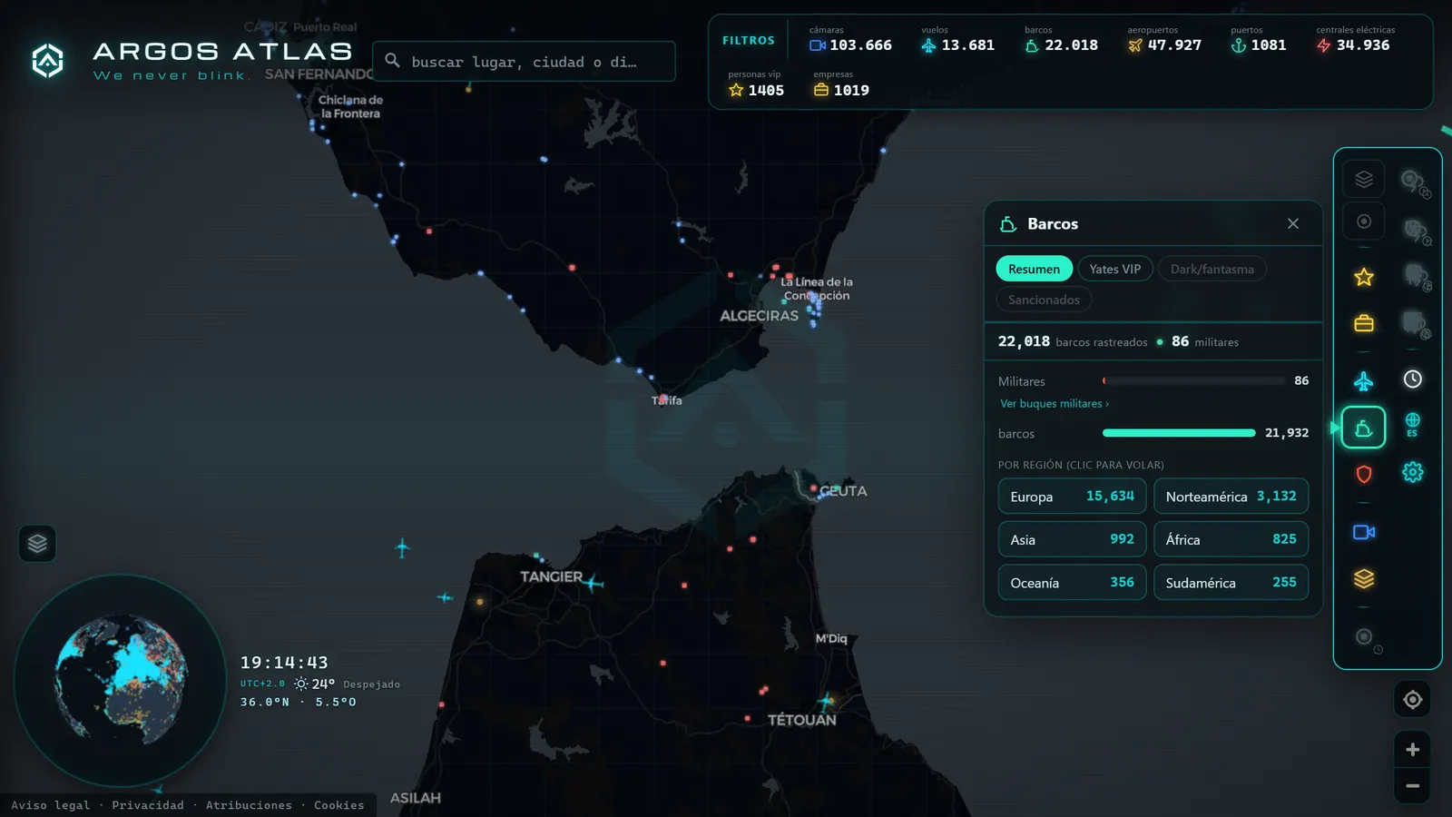1452x817 pixels.
Task: Open the map layers button on the left edge
Action: (37, 543)
